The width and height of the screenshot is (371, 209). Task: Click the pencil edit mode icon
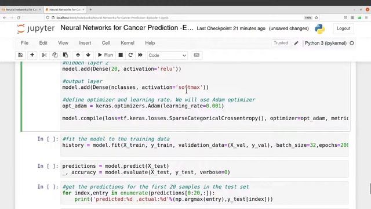point(296,43)
